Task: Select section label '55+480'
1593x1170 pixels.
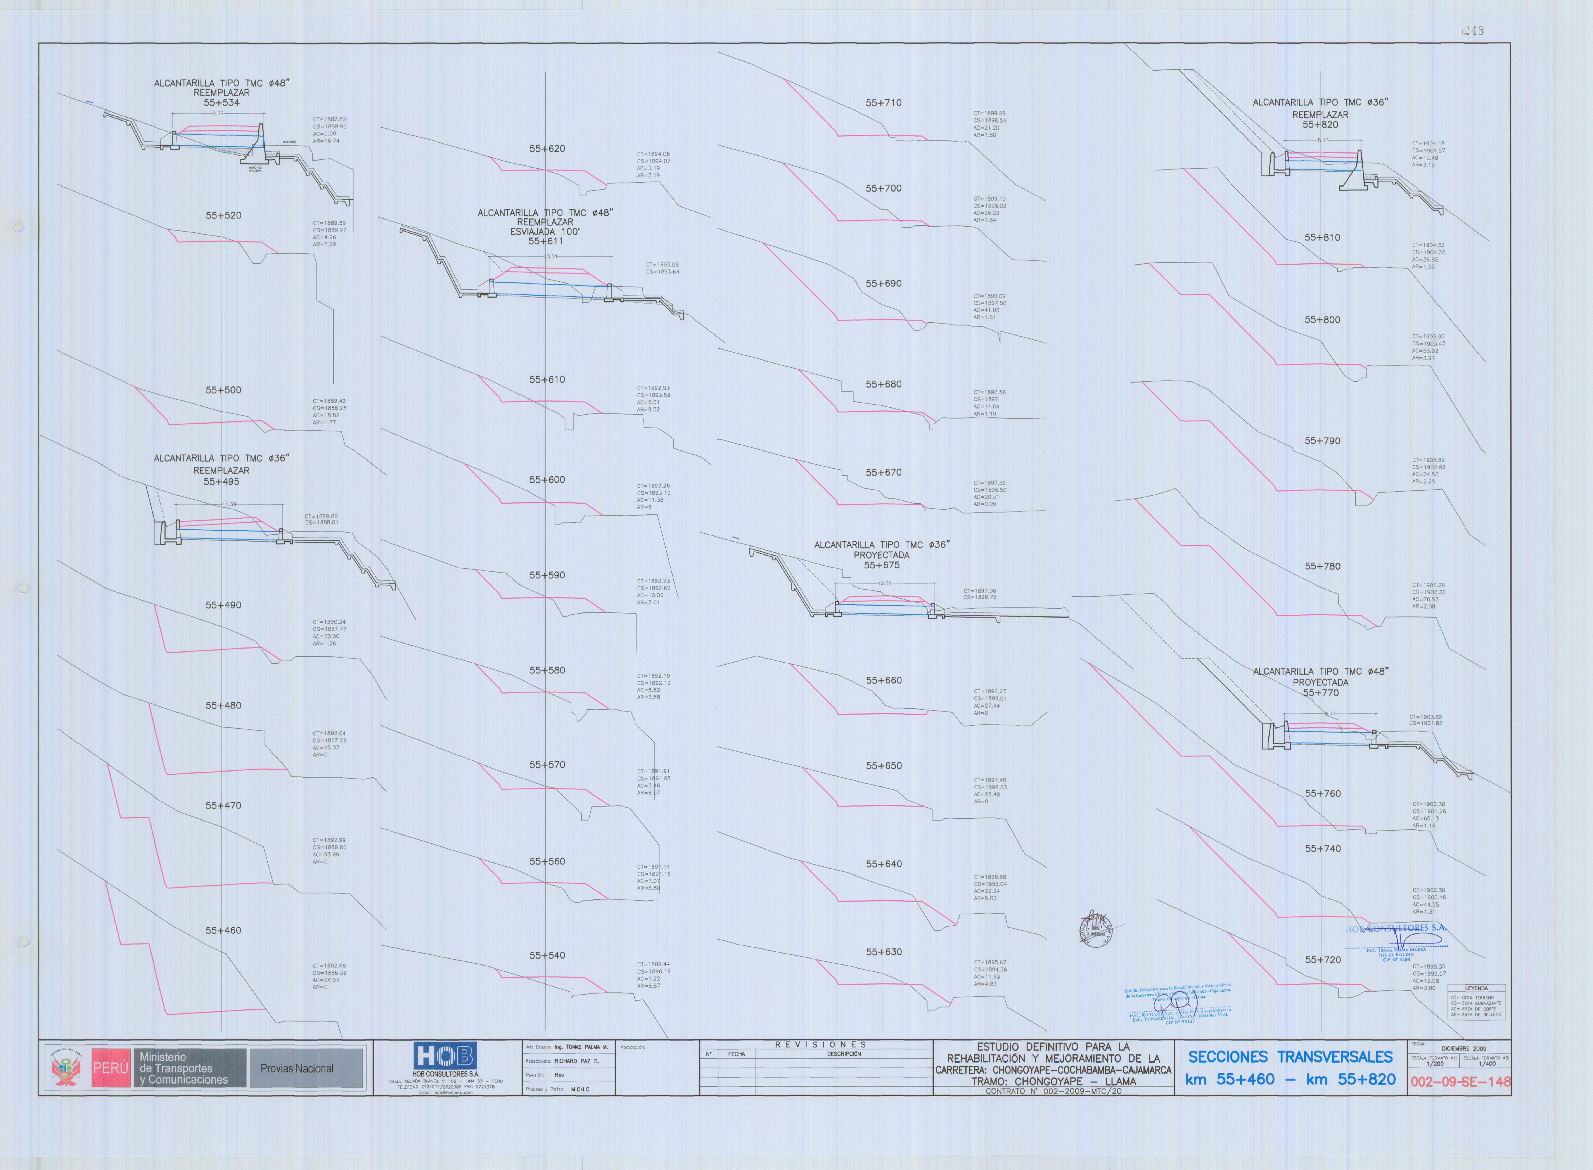Action: coord(224,705)
